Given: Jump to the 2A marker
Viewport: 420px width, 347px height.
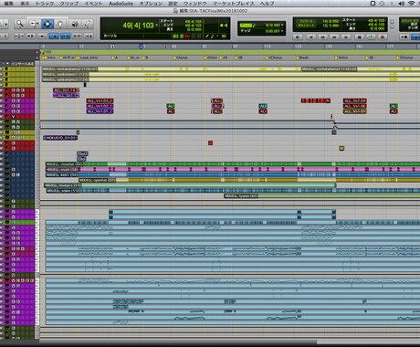Looking at the screenshot, I should tap(224, 58).
